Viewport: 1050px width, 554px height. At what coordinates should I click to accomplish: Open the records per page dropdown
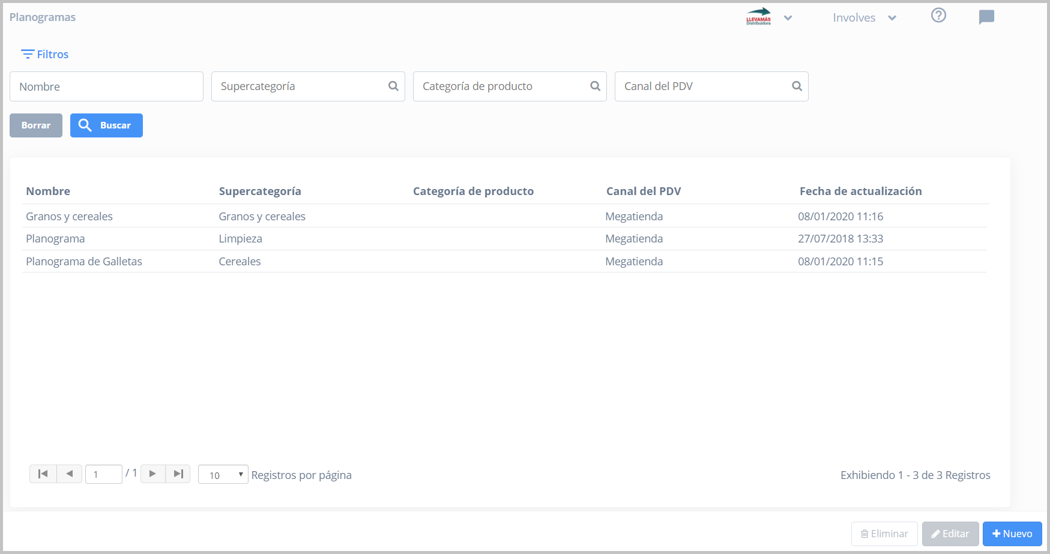[x=223, y=475]
